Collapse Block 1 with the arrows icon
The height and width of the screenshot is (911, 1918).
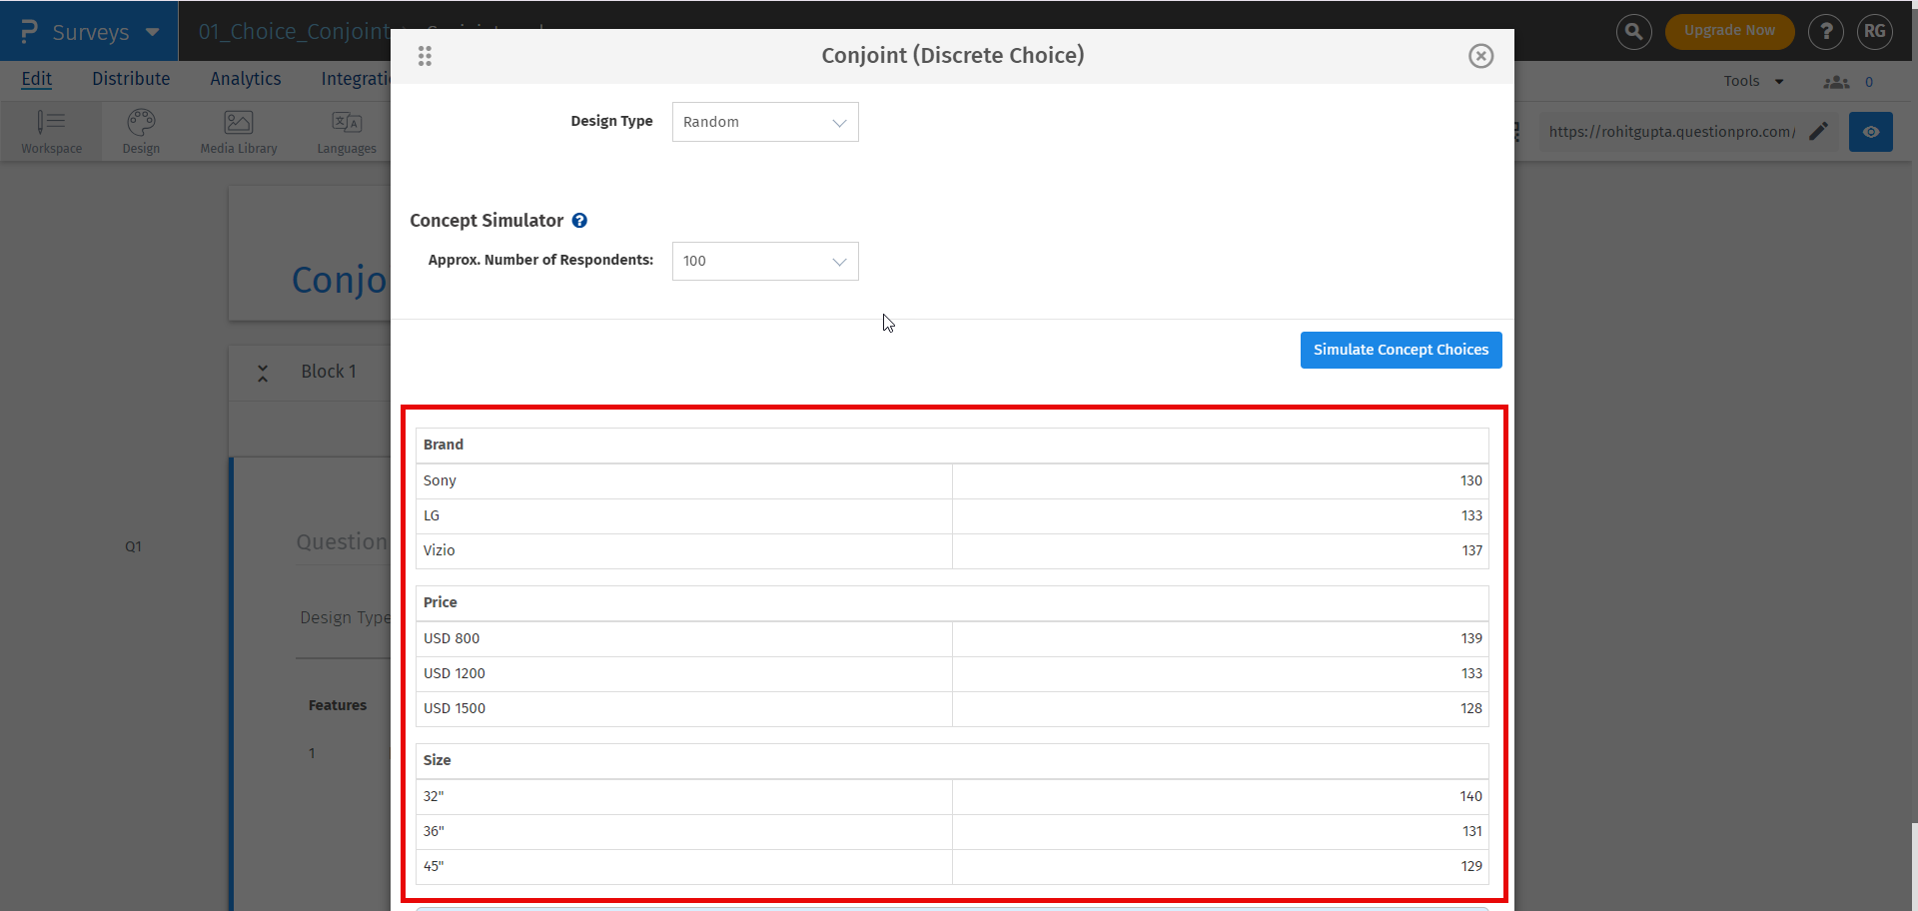click(x=263, y=373)
